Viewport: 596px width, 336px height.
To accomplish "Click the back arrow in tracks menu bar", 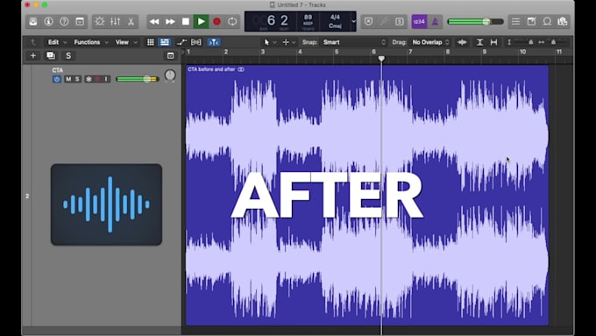I will pos(33,42).
